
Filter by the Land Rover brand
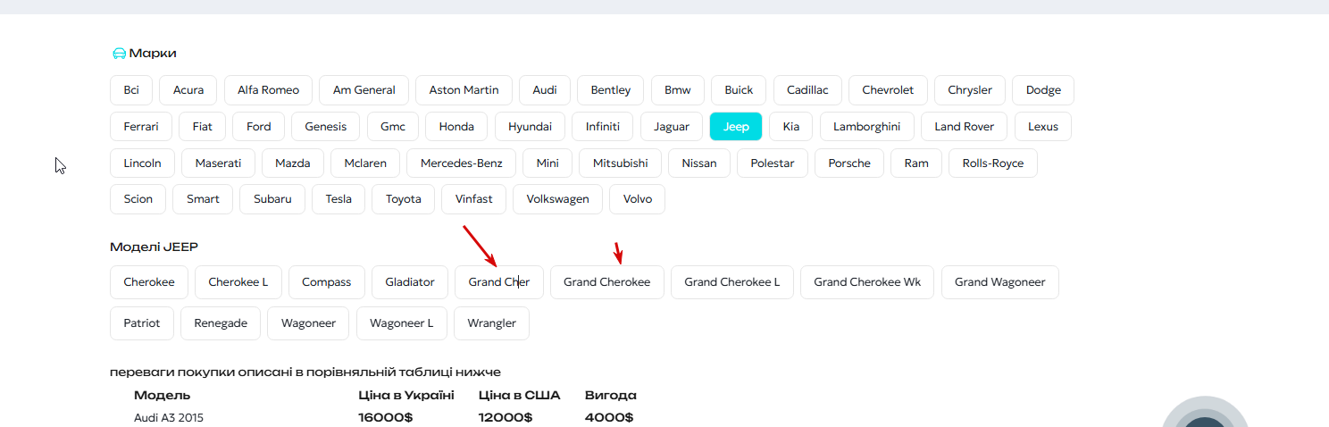pyautogui.click(x=964, y=127)
